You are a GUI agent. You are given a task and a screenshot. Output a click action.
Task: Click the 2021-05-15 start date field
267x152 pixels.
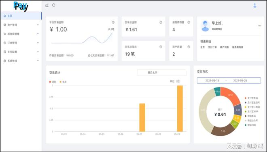click(212, 81)
